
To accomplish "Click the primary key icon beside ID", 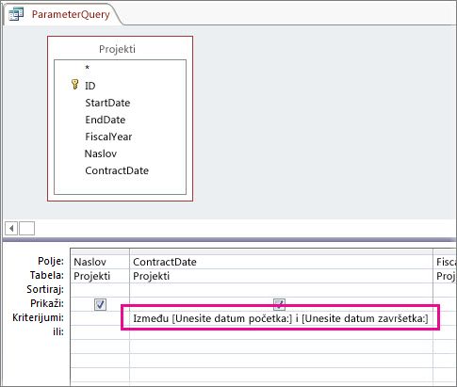I will [74, 85].
